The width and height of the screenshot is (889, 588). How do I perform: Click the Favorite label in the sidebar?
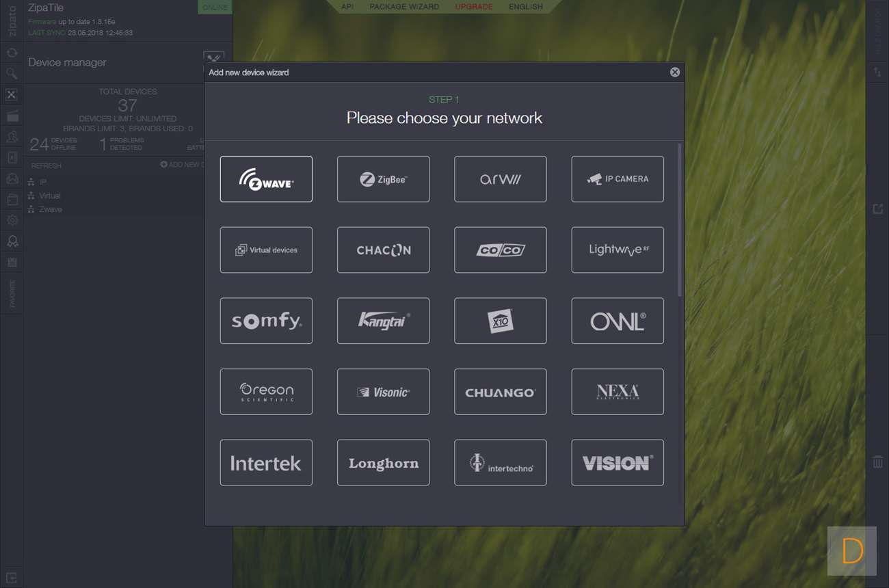(12, 293)
